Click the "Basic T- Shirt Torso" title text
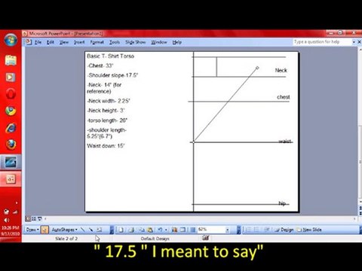The image size is (362, 271). [110, 56]
